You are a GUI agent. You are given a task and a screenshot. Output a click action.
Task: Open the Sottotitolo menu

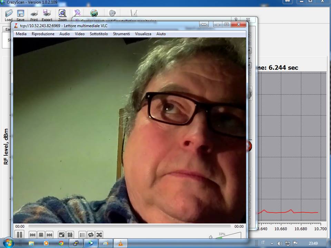[99, 34]
